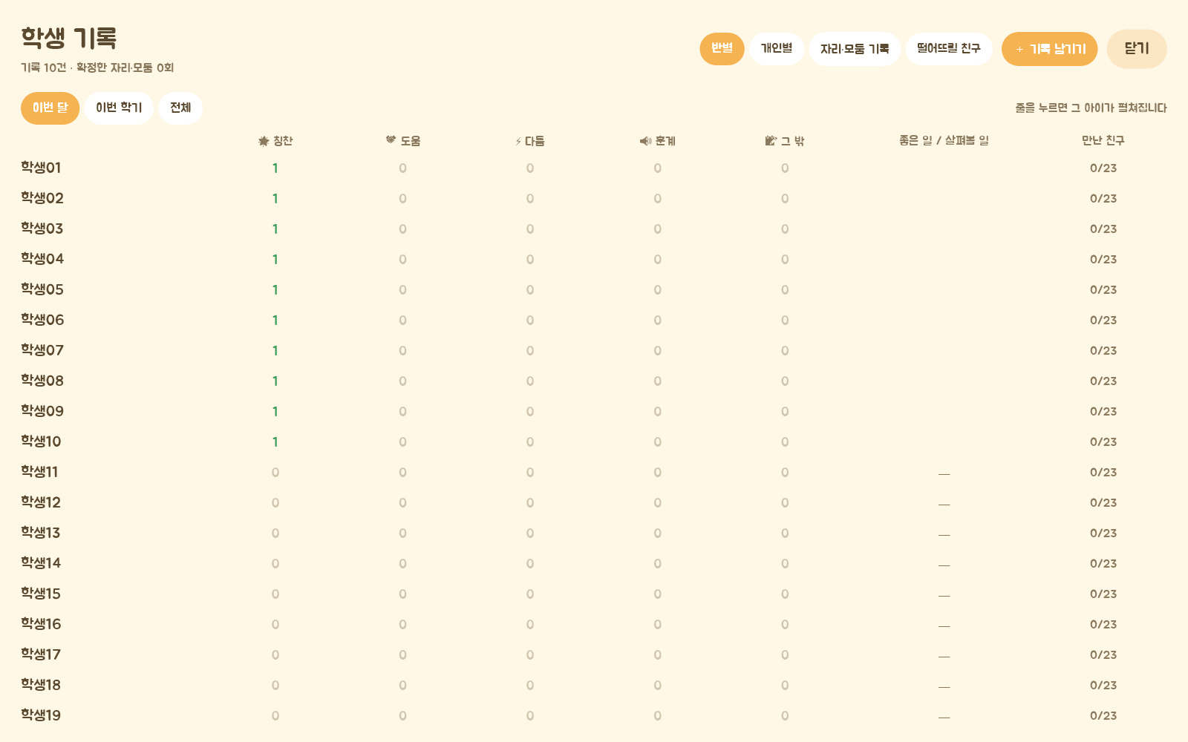This screenshot has width=1188, height=742.
Task: Click the 좋은 일 / 살펴볼 일 column header
Action: pos(944,140)
